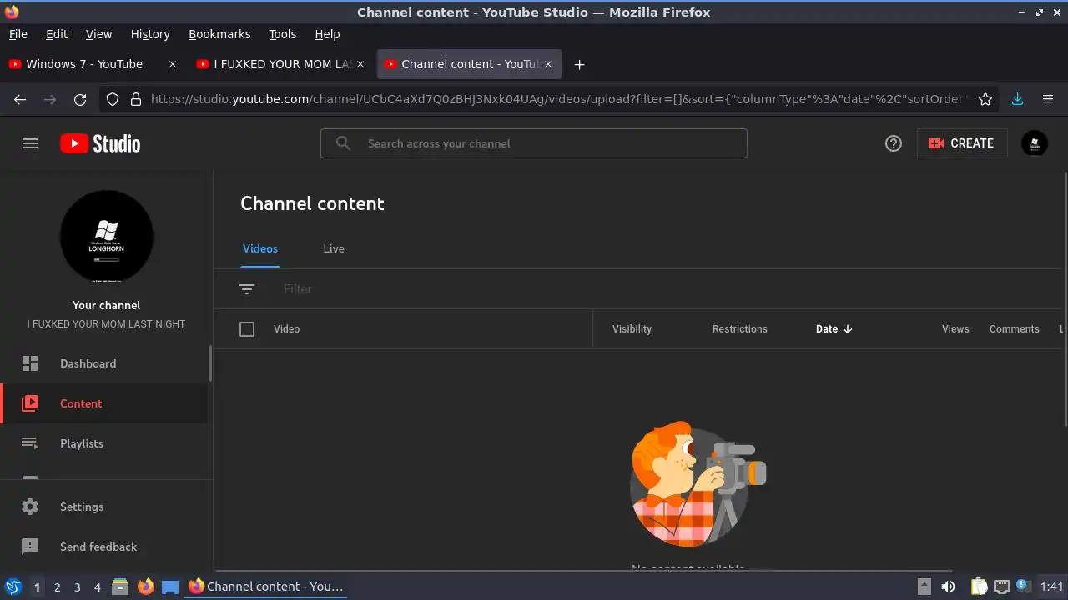
Task: Open the Firefox Tools menu
Action: [x=283, y=34]
